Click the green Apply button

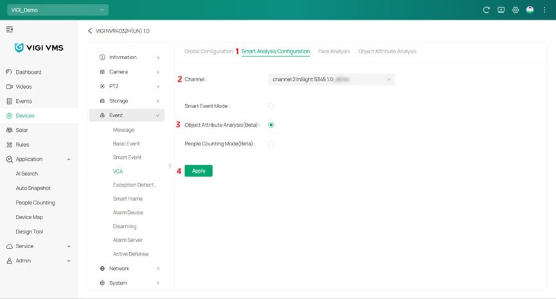tap(199, 171)
